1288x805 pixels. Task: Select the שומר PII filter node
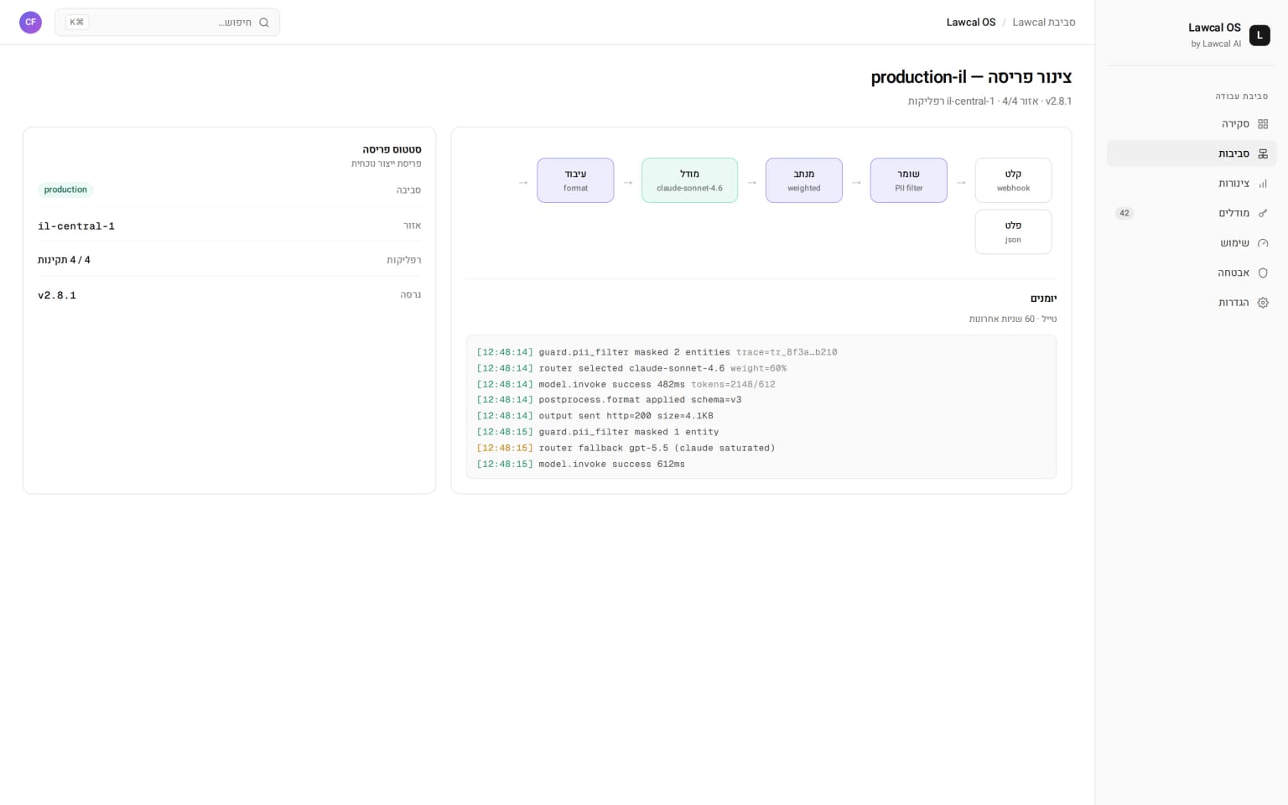[x=908, y=180]
